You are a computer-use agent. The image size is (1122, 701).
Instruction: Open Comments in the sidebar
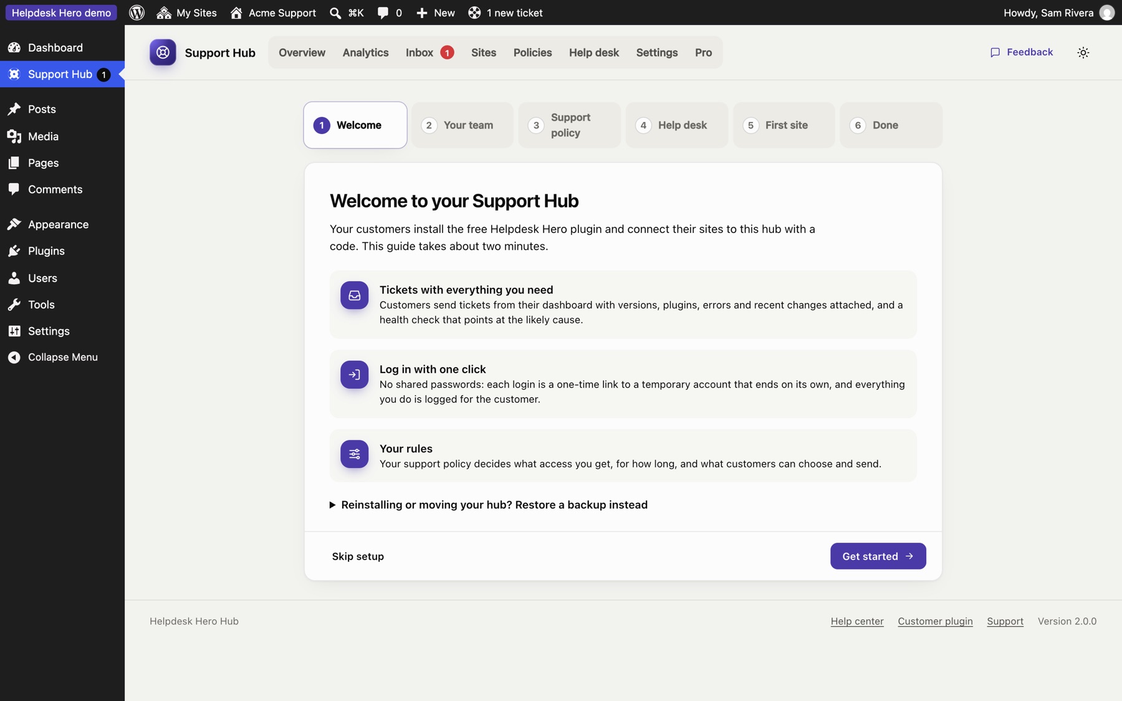[62, 189]
